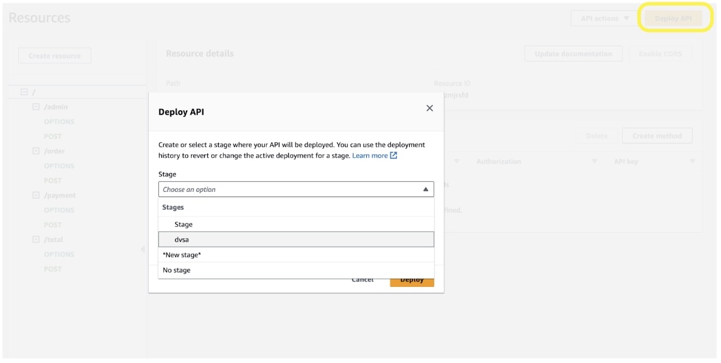This screenshot has width=721, height=363.
Task: Click the Deploy API button at top
Action: 673,18
